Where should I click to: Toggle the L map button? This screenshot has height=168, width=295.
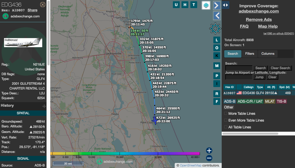pos(217,40)
